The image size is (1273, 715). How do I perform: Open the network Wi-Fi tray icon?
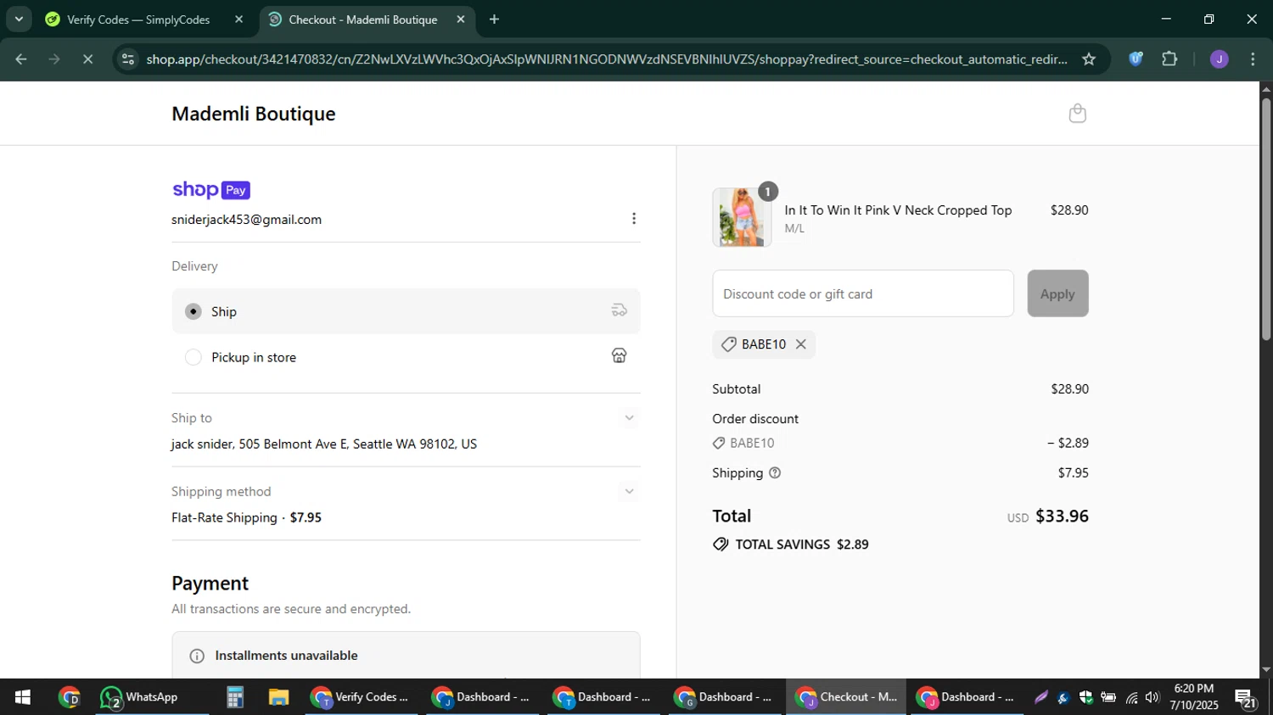(x=1131, y=697)
